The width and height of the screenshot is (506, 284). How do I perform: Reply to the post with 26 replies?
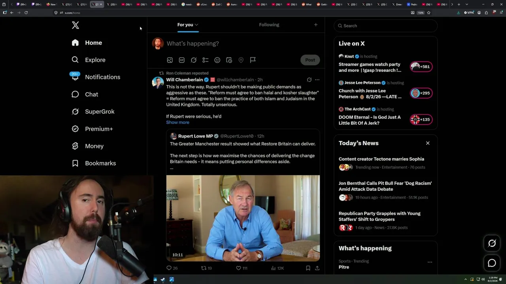pyautogui.click(x=172, y=268)
